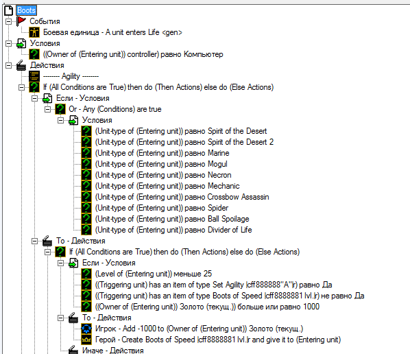The height and width of the screenshot is (354, 410).
Task: Click the icon of the Crossbow Assassin condition
Action: [86, 197]
